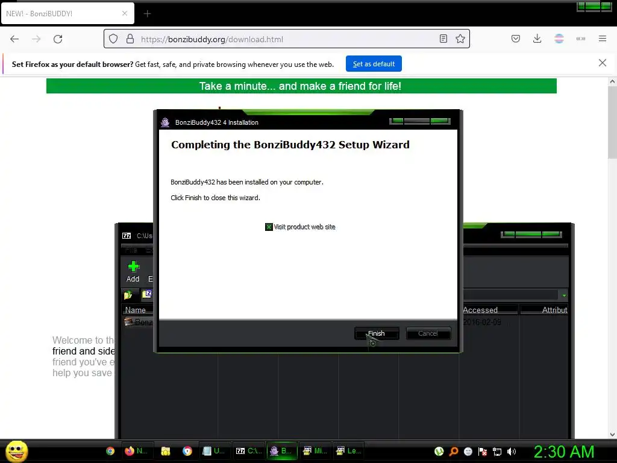Open the smiley face Start button

click(16, 451)
